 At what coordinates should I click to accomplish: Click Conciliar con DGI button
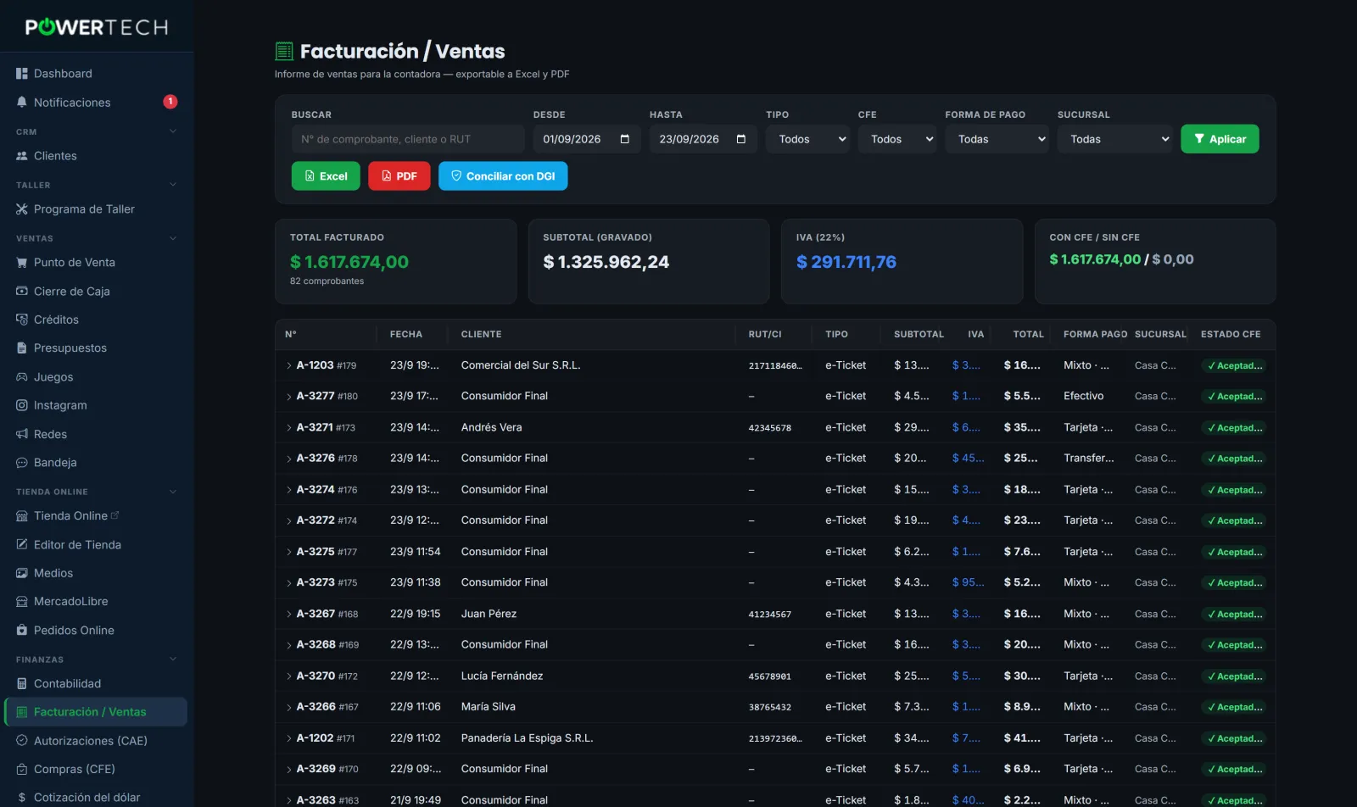pyautogui.click(x=503, y=176)
